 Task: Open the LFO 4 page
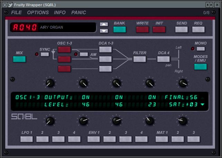74,139
